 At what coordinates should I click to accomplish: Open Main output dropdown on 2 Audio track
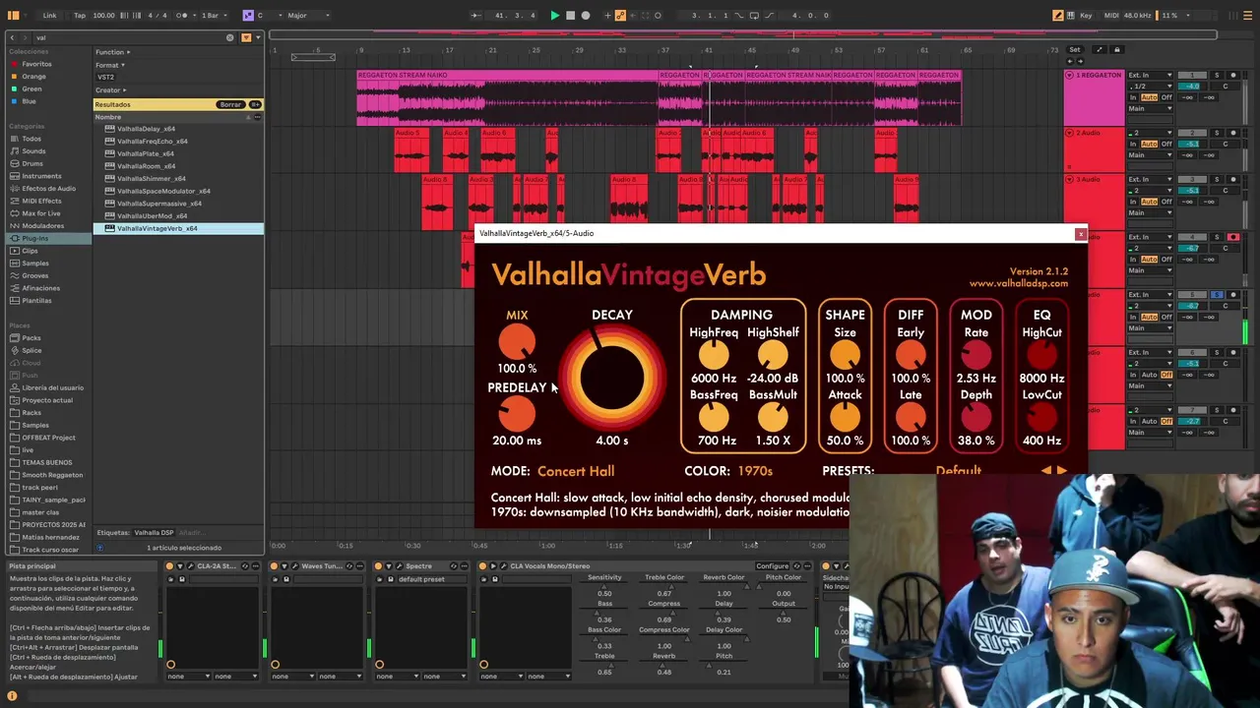(1150, 154)
